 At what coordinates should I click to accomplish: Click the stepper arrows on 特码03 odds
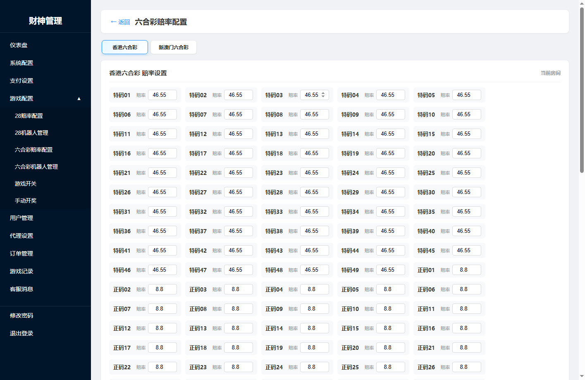(323, 95)
